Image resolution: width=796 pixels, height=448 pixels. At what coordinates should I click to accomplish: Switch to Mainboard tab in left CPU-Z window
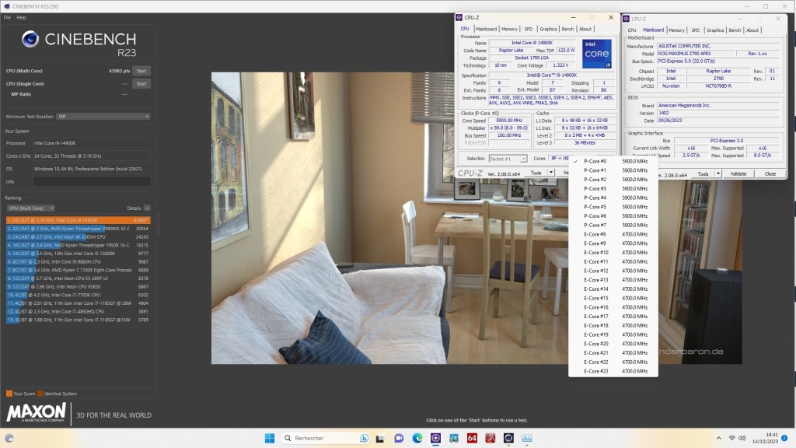pyautogui.click(x=486, y=29)
